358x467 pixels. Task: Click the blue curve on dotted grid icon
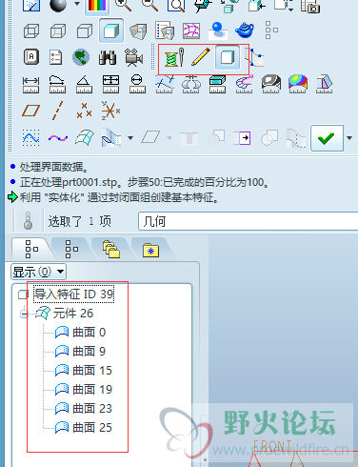pos(31,137)
